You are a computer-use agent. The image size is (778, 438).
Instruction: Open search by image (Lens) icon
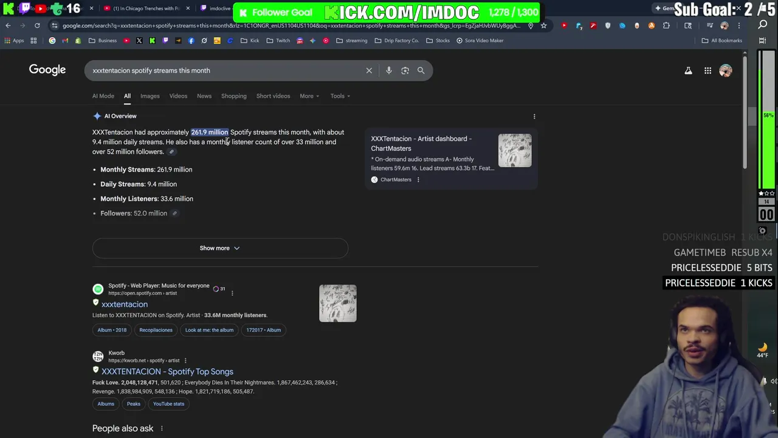[x=405, y=71]
